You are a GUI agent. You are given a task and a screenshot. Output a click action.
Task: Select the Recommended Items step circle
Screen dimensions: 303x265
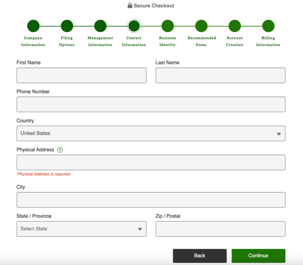pos(201,26)
